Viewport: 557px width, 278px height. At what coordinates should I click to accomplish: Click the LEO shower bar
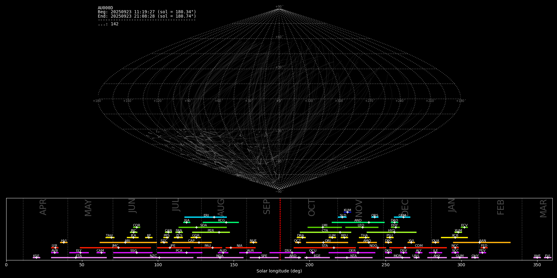[x=362, y=227]
